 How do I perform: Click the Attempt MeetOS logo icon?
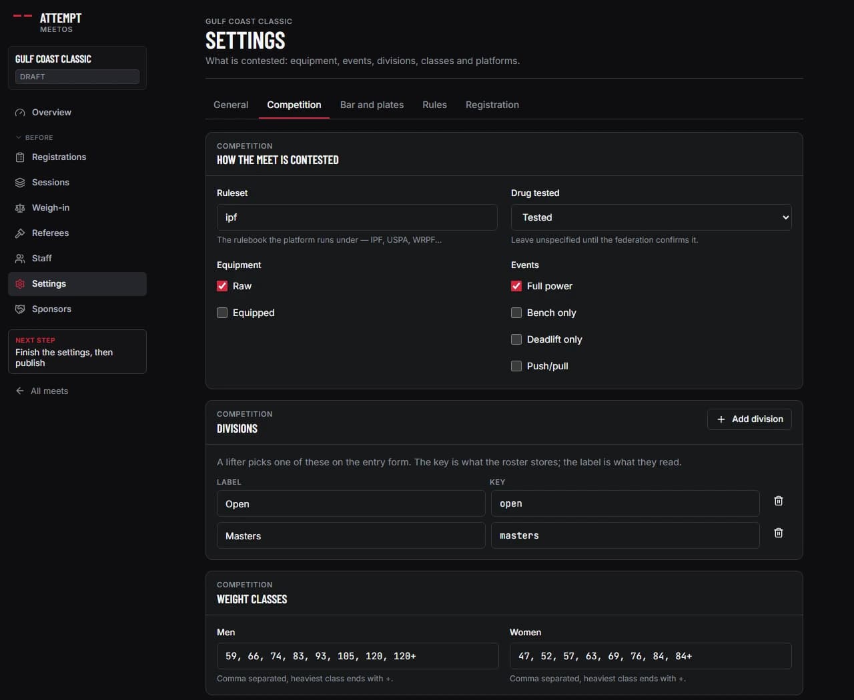coord(23,15)
